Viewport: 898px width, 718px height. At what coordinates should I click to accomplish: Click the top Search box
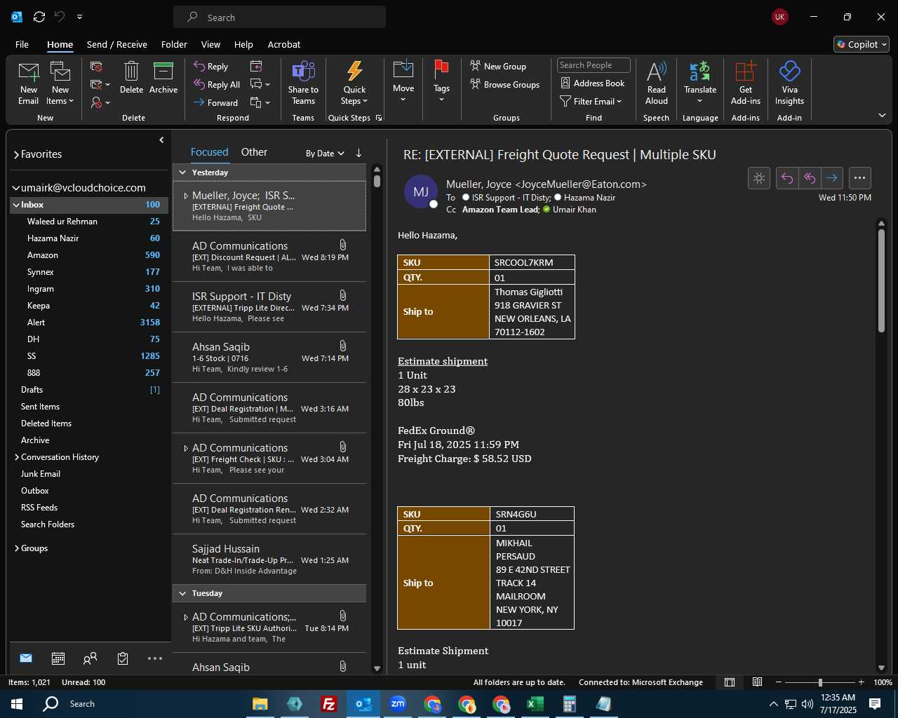279,18
